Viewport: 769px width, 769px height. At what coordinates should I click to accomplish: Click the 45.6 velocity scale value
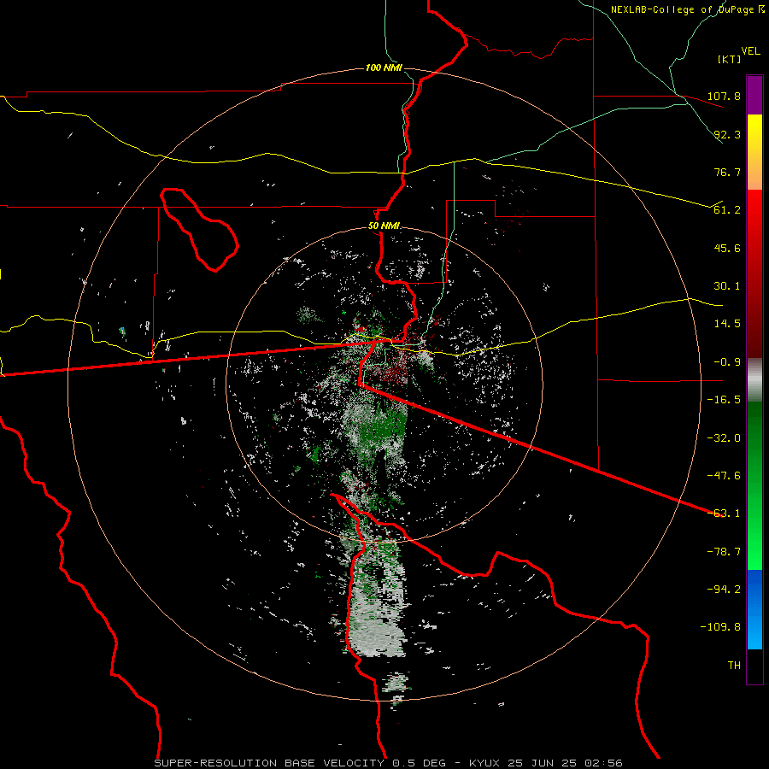(727, 248)
